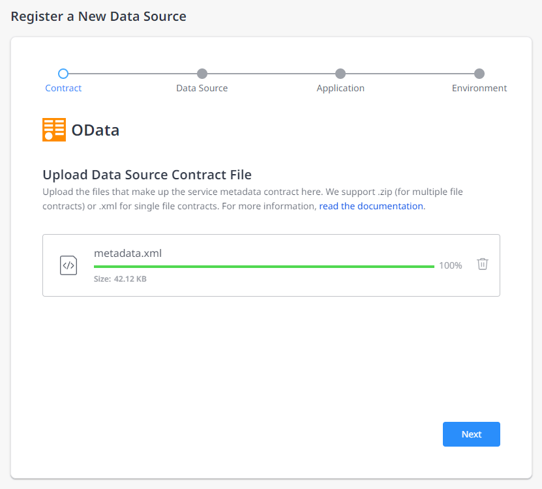Click the XML file type icon
Image resolution: width=542 pixels, height=489 pixels.
pos(68,265)
